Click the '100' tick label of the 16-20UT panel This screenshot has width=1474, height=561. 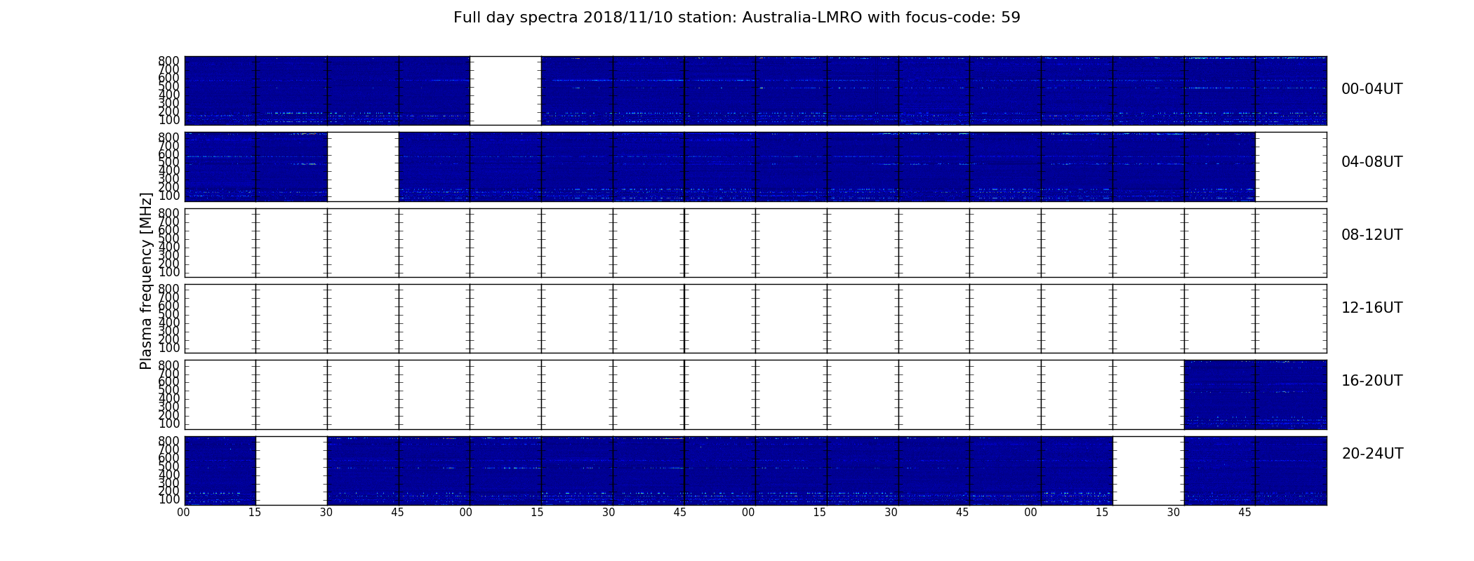click(x=169, y=424)
